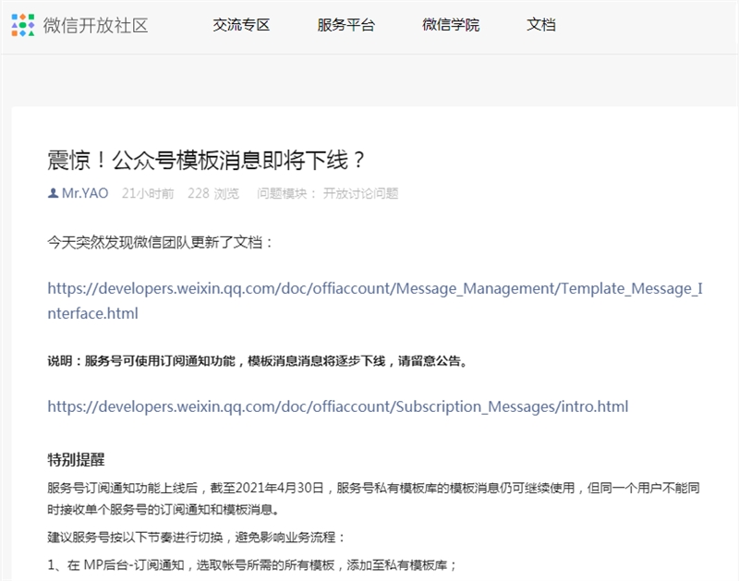Screen dimensions: 739x581
Task: Open the 交流专区 navigation item
Action: point(241,25)
